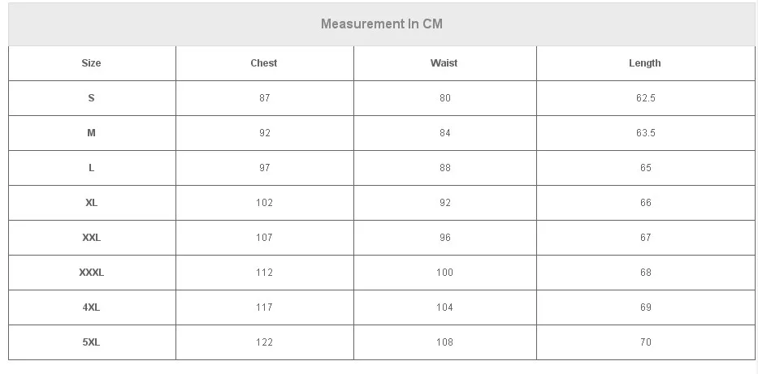The image size is (758, 374).
Task: Select length value 63.5 cell
Action: click(x=645, y=133)
